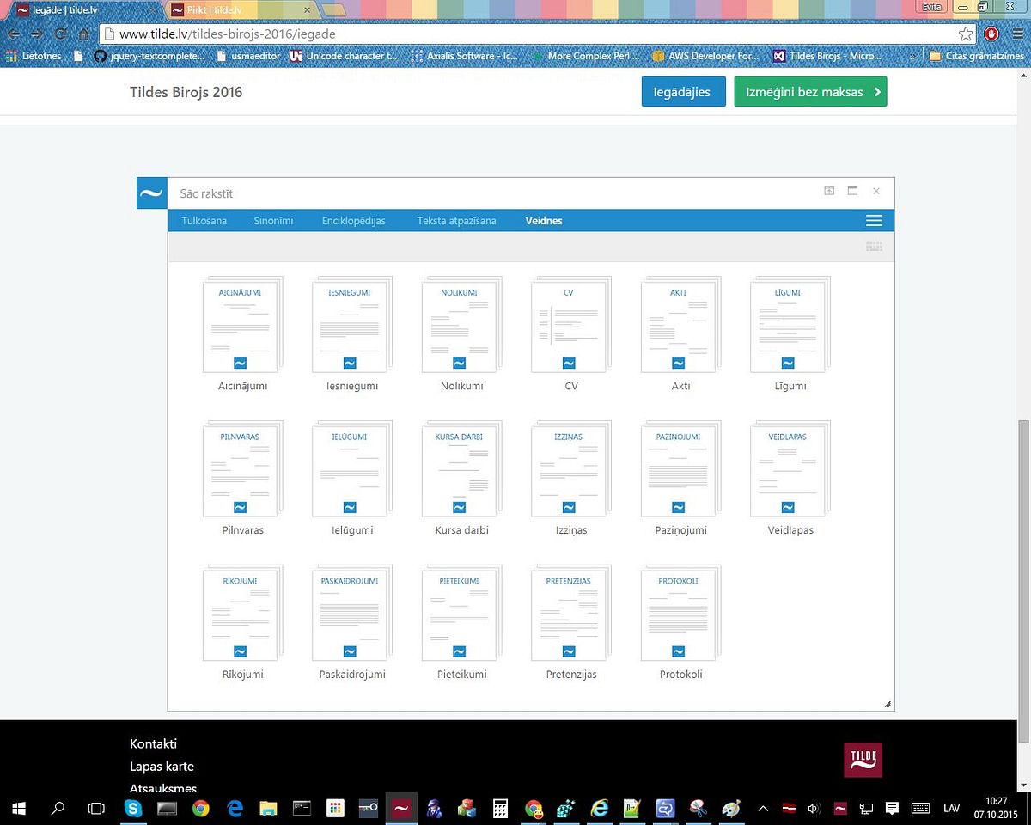This screenshot has width=1031, height=825.
Task: Switch the LAV keyboard input language
Action: pos(951,808)
